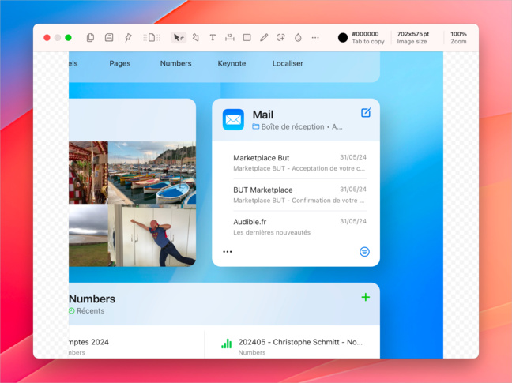Select the blur droplet tool
Viewport: 512px width, 383px height.
298,38
